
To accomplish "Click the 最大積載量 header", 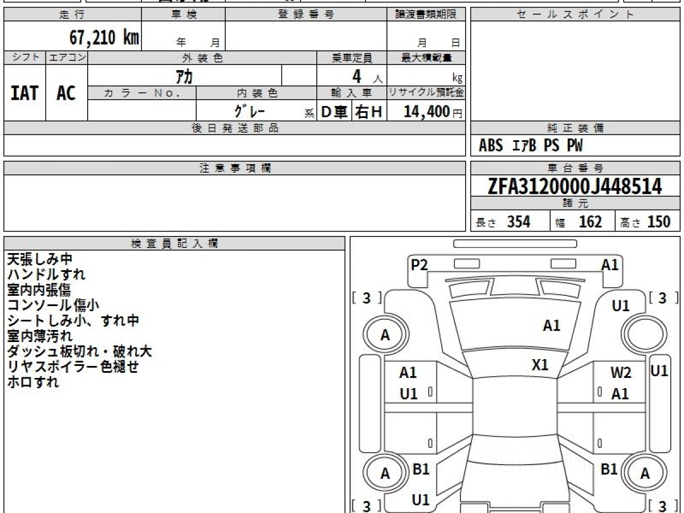I will (426, 58).
